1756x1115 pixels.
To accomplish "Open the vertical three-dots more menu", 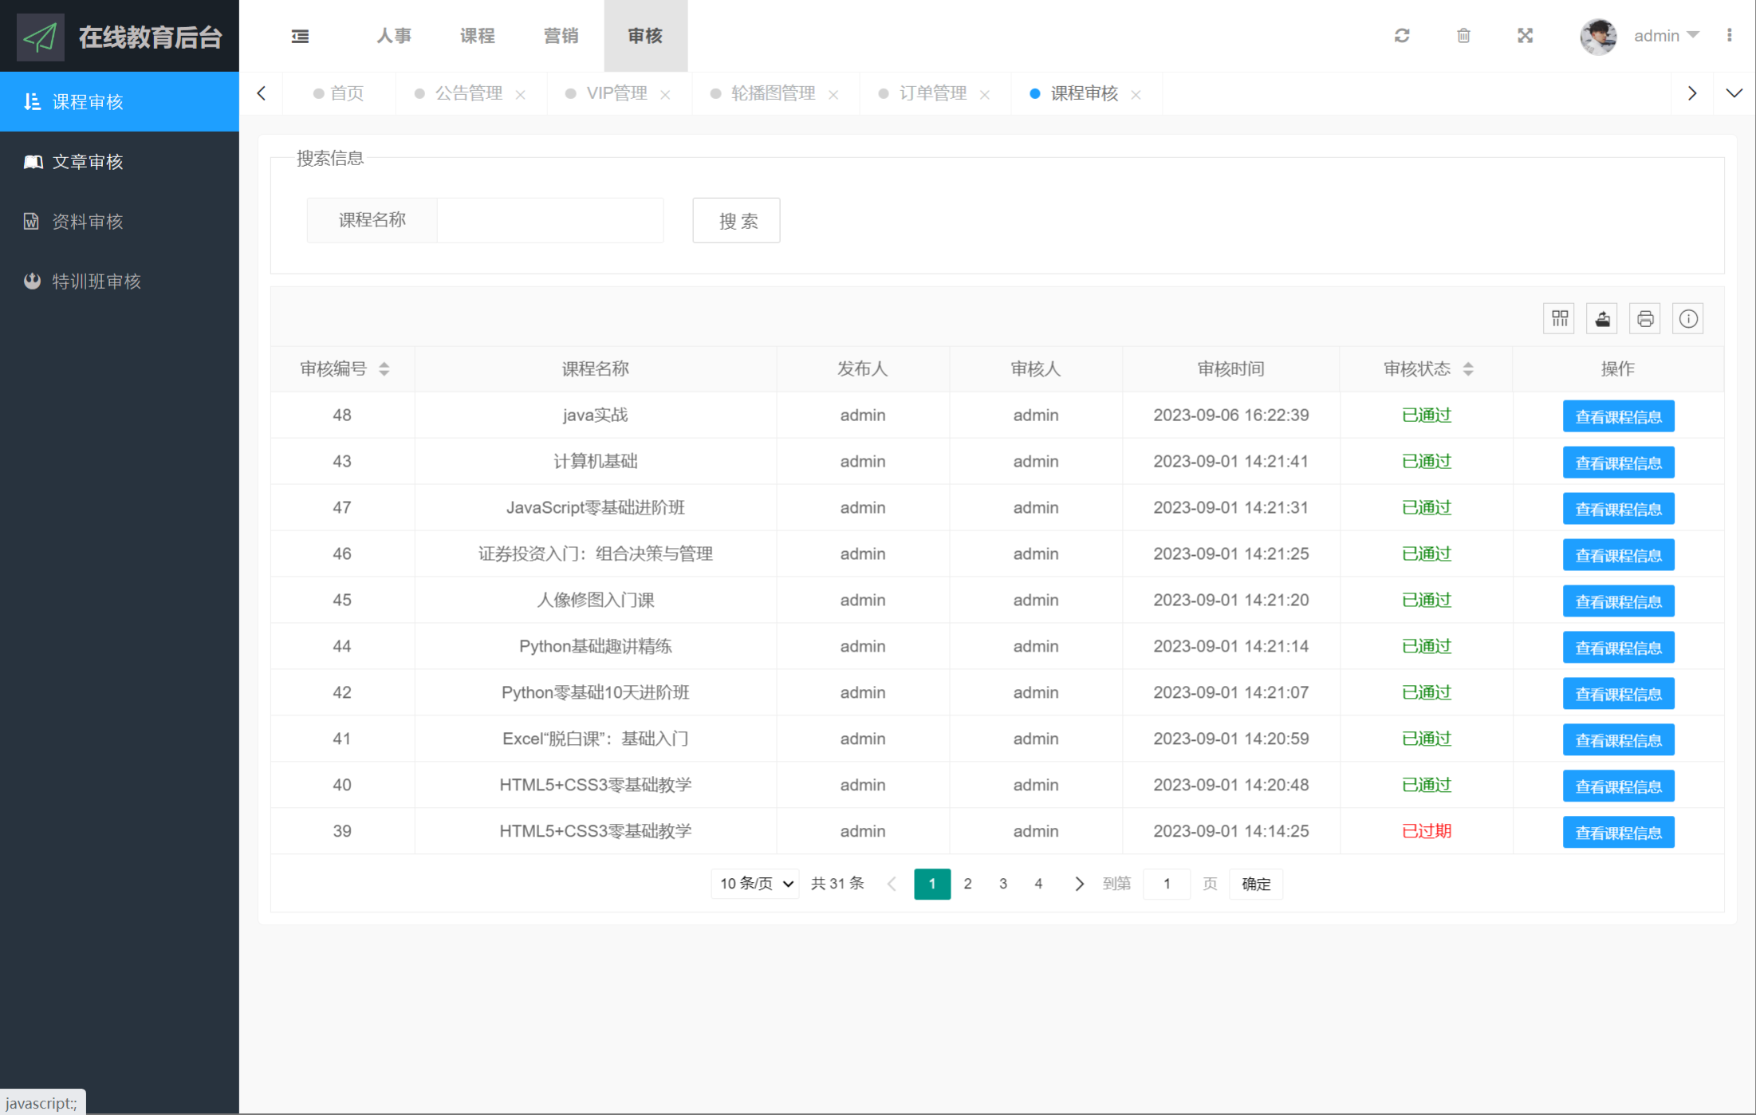I will [x=1729, y=36].
